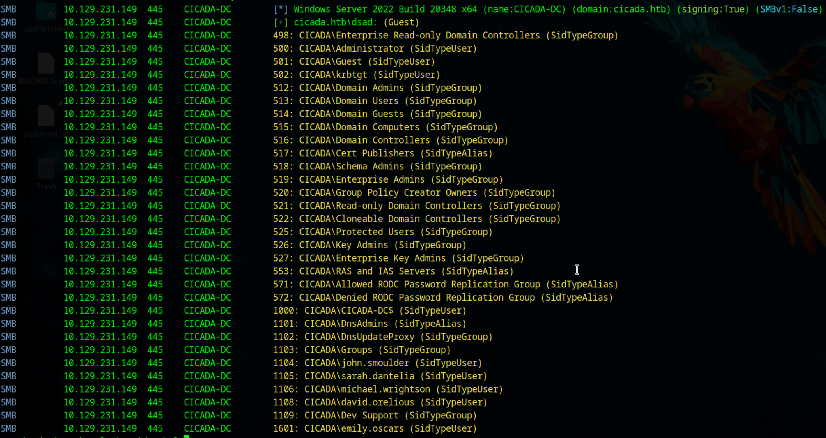Click the "1103: CICADA\Groups" entry
The image size is (826, 438).
pyautogui.click(x=362, y=350)
